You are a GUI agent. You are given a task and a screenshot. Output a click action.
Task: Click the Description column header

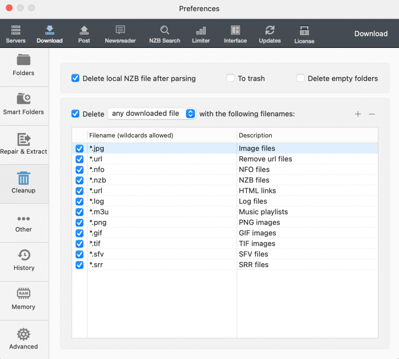pyautogui.click(x=306, y=135)
